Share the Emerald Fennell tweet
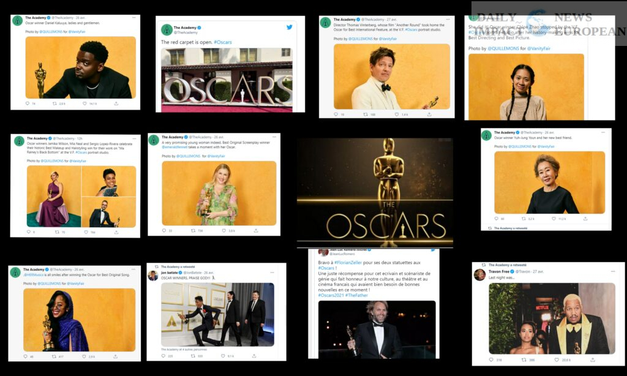 pos(256,231)
